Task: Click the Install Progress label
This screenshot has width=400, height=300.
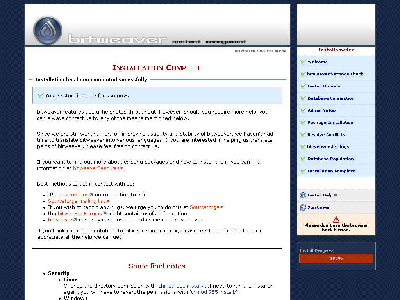Action: click(x=317, y=250)
